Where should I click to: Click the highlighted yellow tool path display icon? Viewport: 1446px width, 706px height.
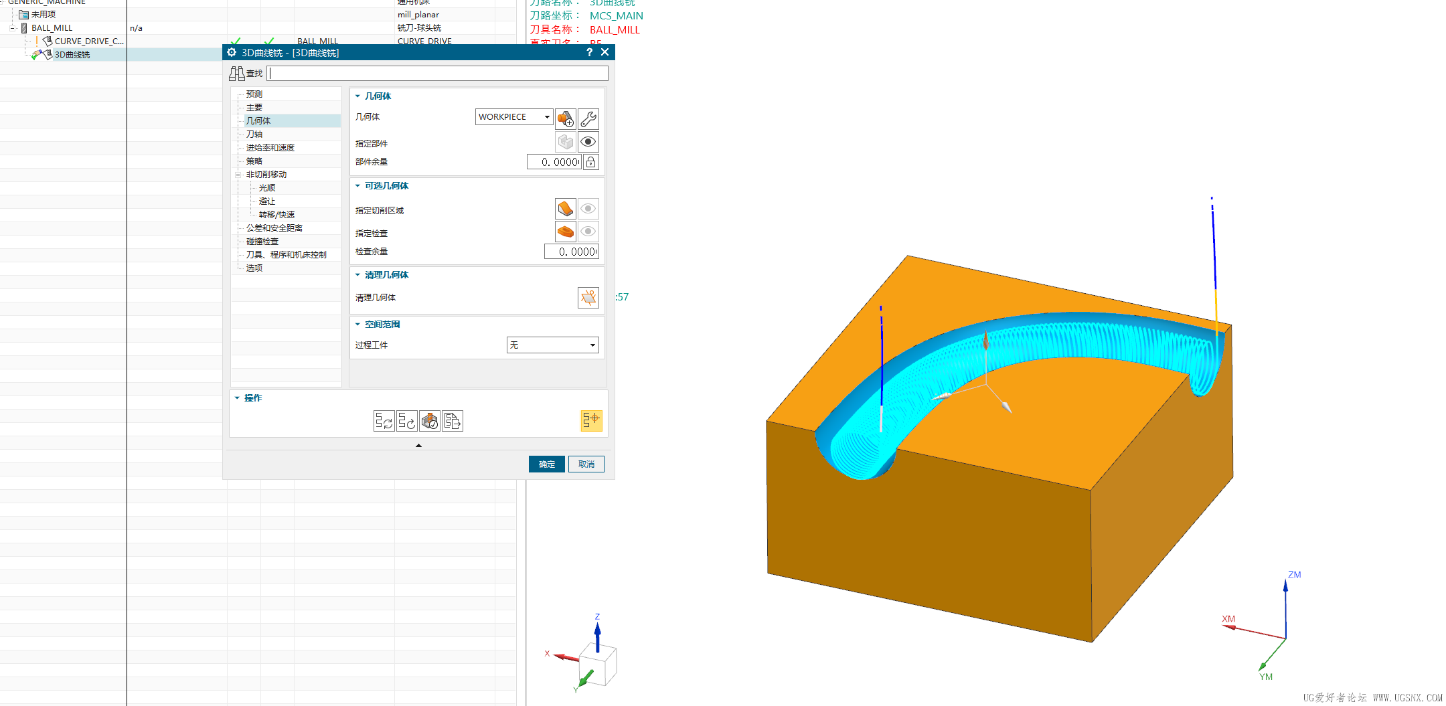[x=591, y=420]
